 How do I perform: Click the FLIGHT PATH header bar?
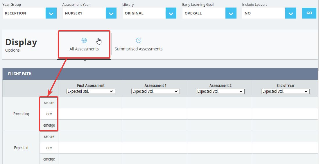(x=160, y=74)
